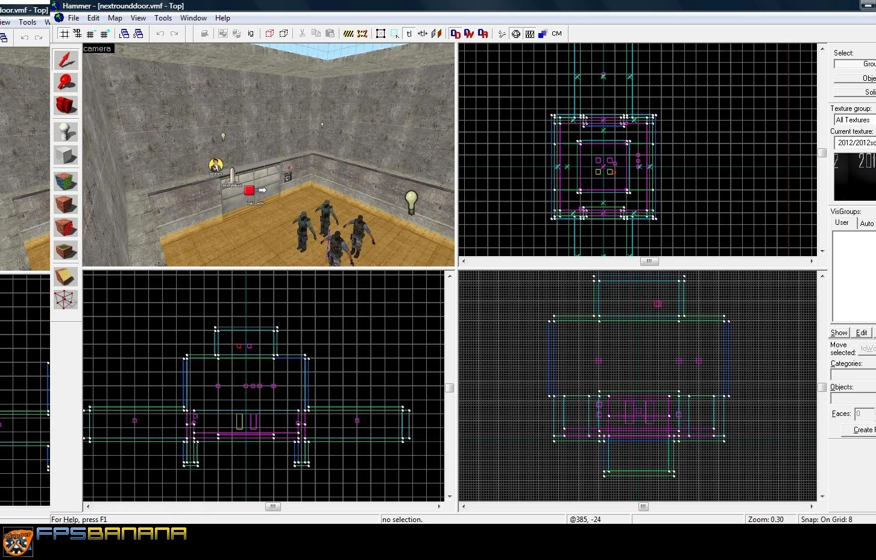Toggle texture lock button tl

click(x=409, y=34)
